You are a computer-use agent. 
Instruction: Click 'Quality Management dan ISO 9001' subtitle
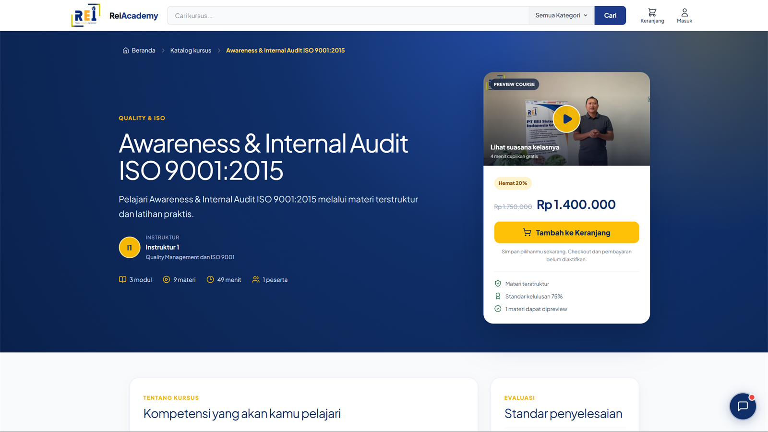coord(190,257)
